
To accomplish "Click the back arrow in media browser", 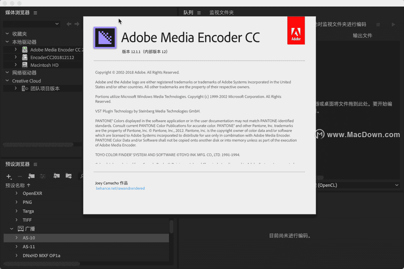I will (69, 24).
